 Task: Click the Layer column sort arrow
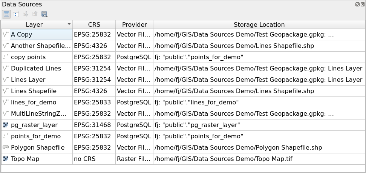pyautogui.click(x=69, y=24)
